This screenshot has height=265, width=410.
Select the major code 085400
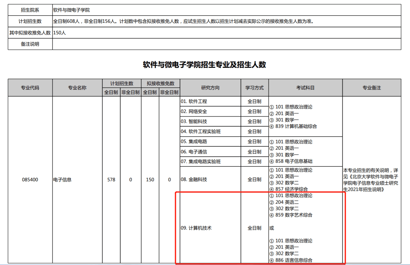pos(30,179)
